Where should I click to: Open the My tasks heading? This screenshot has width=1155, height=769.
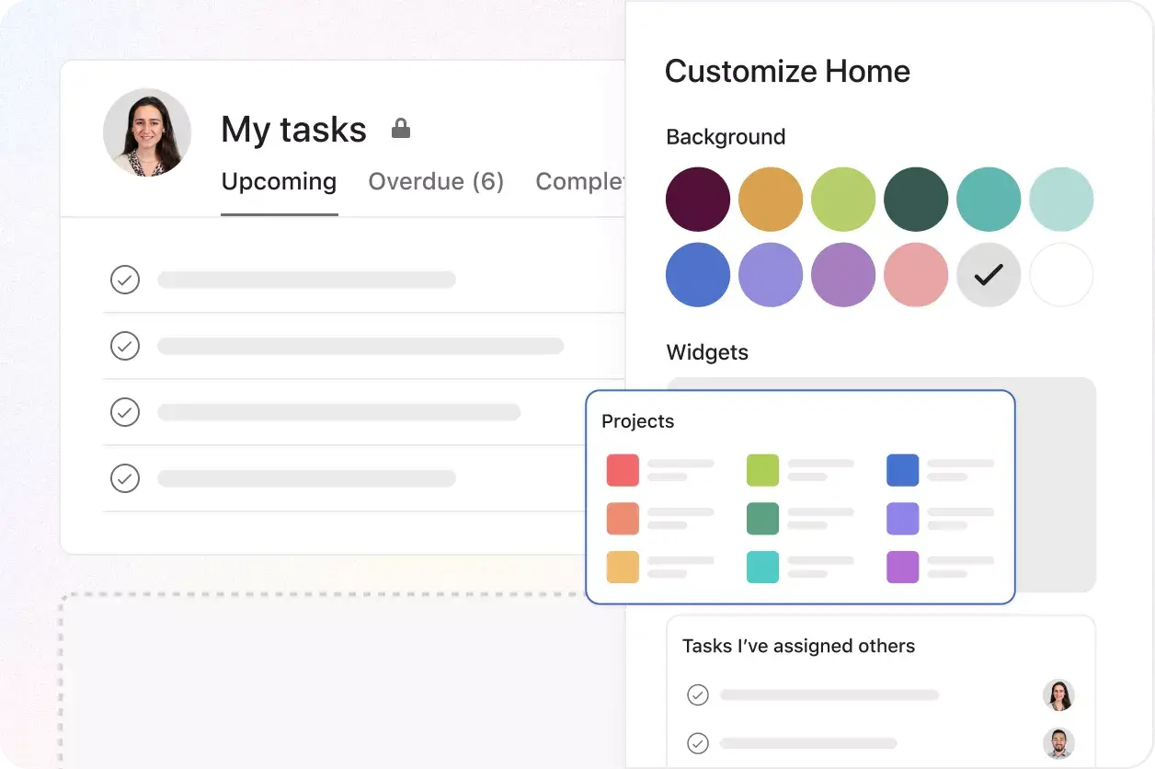292,129
